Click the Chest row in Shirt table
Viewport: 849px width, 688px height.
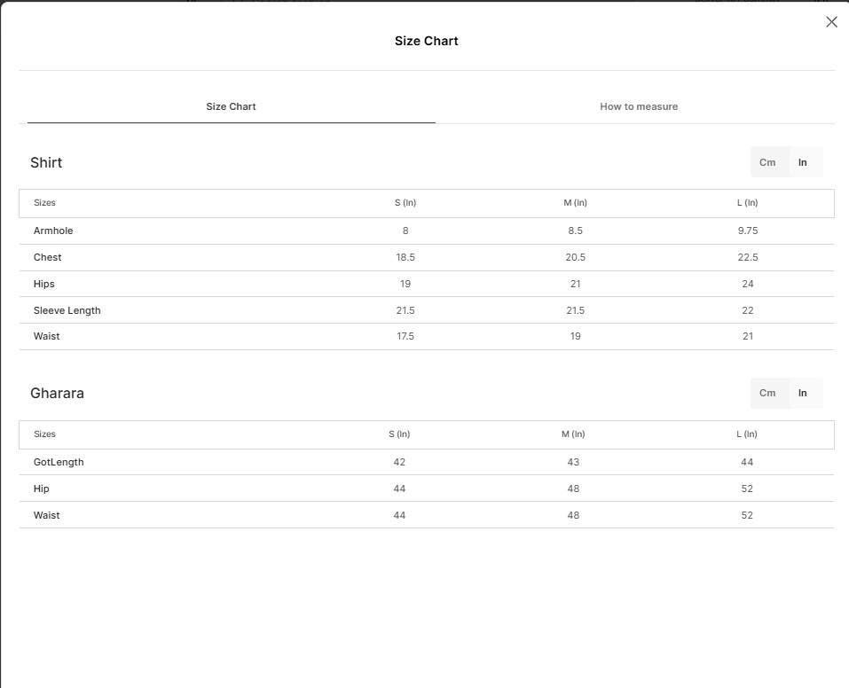pos(427,258)
